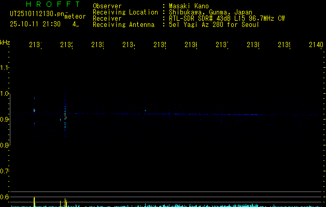Click the "Receiver" label

(107, 19)
